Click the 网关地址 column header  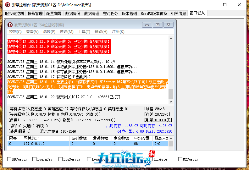46,138
